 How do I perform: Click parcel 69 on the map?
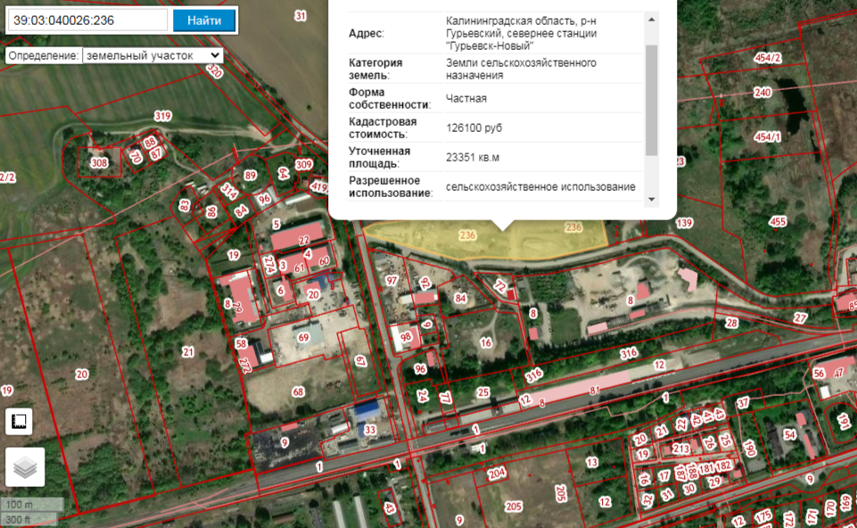303,337
